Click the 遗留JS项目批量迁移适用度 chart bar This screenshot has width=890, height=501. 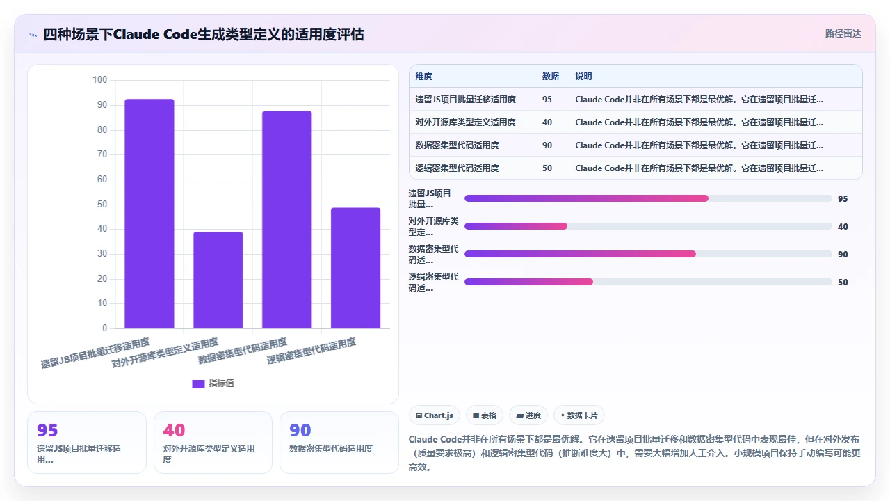pyautogui.click(x=149, y=214)
